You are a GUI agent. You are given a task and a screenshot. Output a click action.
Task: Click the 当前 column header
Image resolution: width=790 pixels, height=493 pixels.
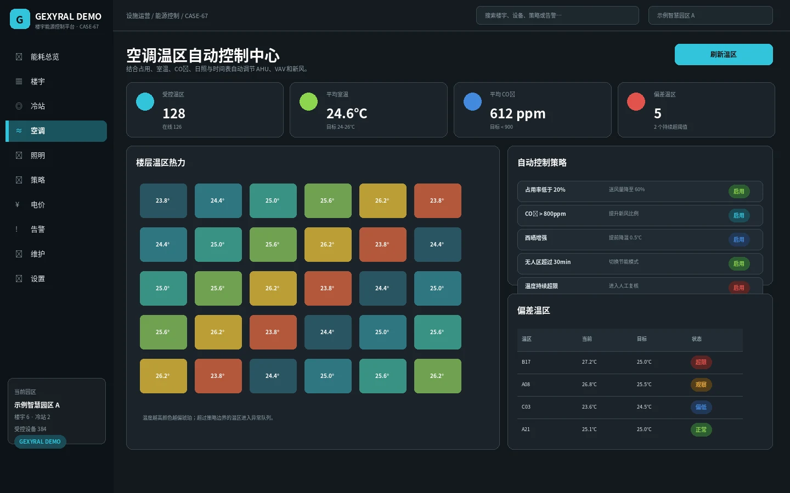pos(587,339)
